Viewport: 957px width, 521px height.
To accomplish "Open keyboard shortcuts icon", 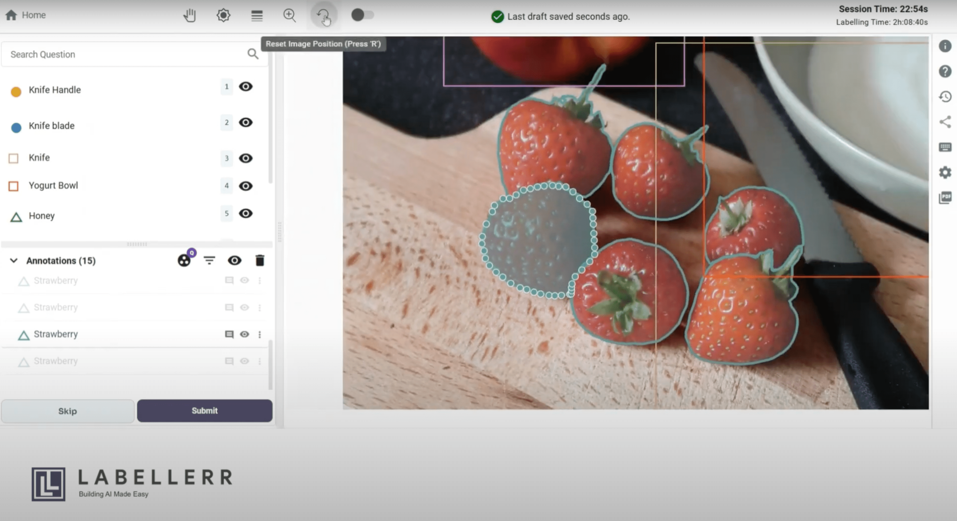I will 945,147.
